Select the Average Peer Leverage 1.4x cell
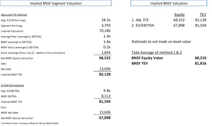212x126 pixels. tap(107, 36)
